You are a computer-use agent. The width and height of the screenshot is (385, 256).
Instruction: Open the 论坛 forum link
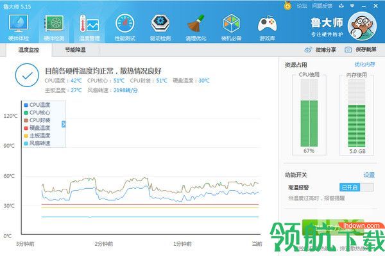click(x=302, y=6)
